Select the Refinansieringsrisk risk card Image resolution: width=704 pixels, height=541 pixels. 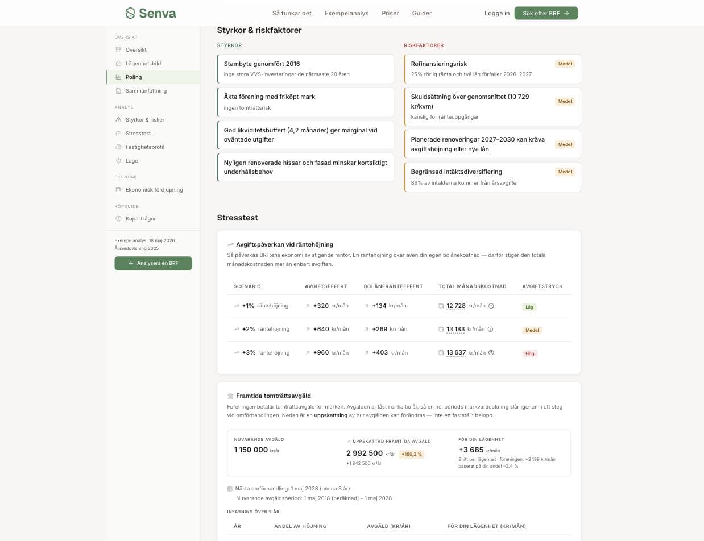[x=492, y=69]
